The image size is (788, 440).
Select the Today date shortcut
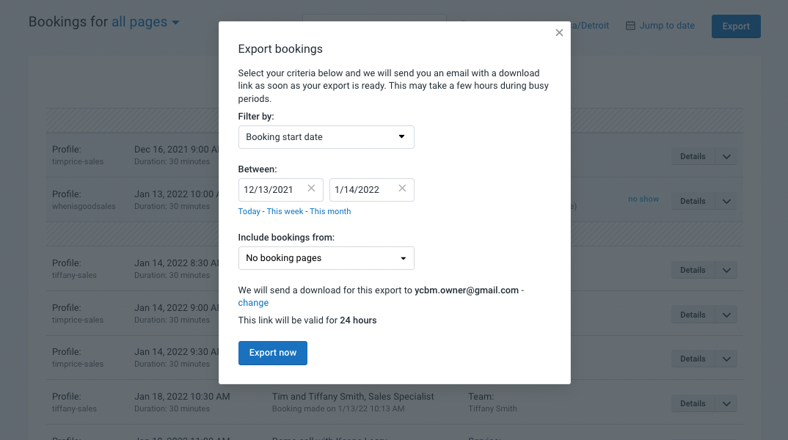click(249, 210)
